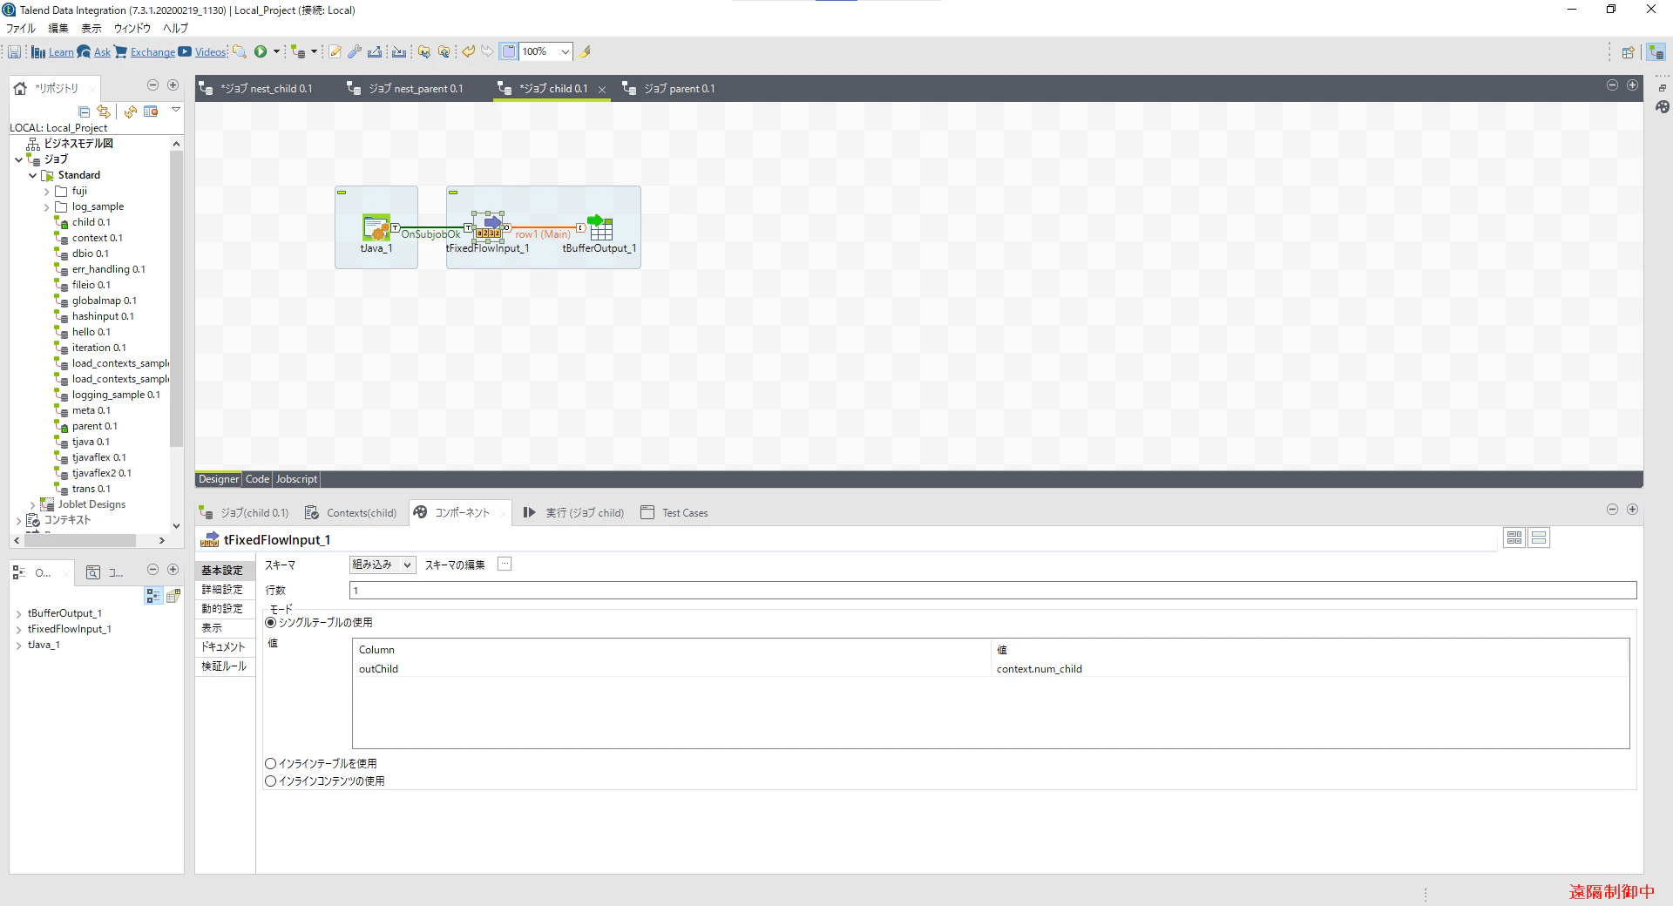
Task: Select the inline table radio button
Action: 271,764
